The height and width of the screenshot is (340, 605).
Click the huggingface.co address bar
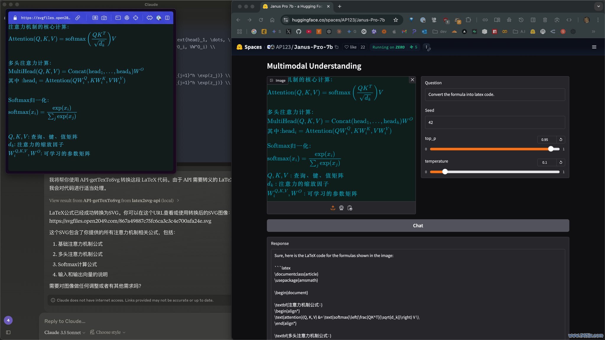pos(338,20)
